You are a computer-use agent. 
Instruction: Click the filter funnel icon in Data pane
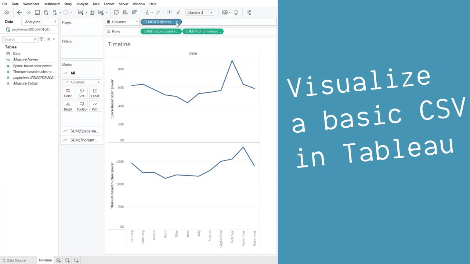coord(41,39)
